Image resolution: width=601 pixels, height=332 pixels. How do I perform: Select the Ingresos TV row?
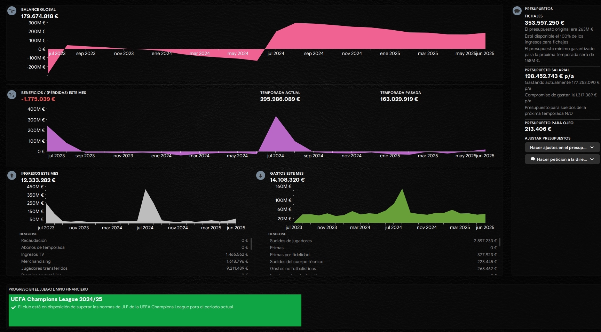[x=134, y=254]
